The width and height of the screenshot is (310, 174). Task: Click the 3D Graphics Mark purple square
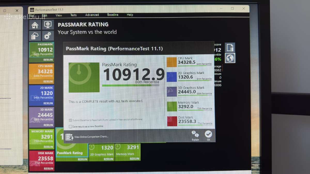[172, 92]
